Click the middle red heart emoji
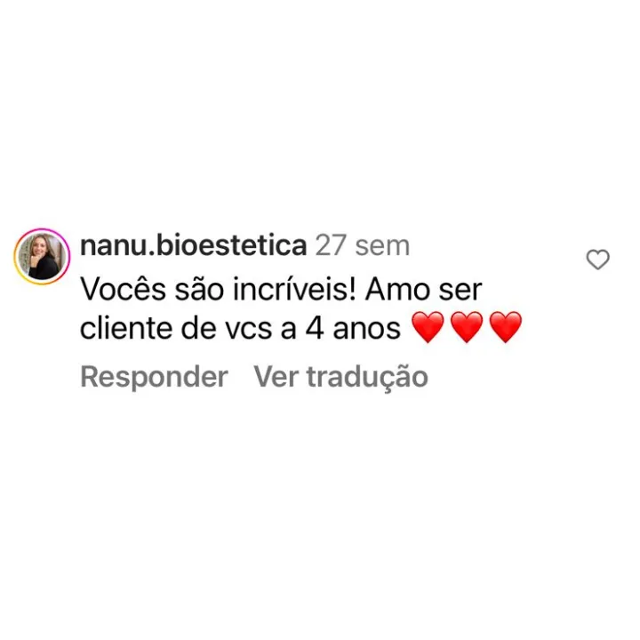 [x=467, y=327]
